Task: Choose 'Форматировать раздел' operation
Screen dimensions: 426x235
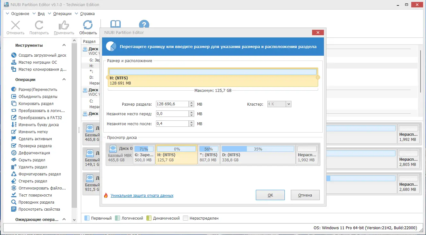Action: (x=36, y=174)
